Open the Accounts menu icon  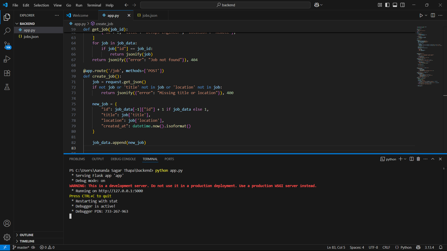tap(7, 223)
